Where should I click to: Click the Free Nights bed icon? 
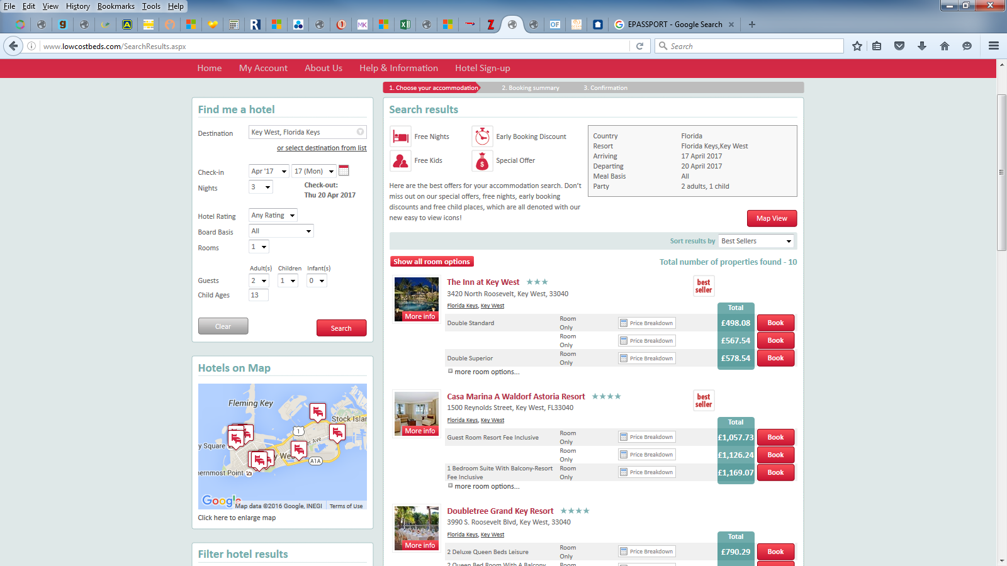coord(400,136)
